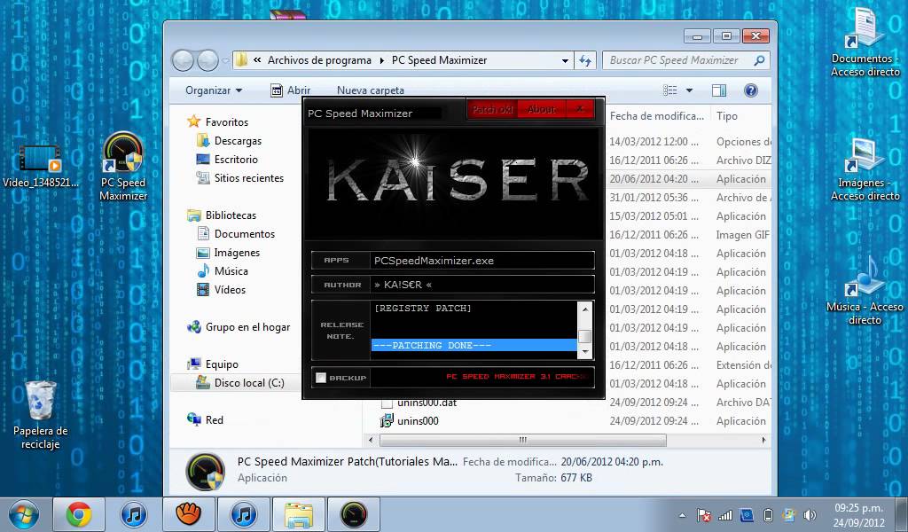
Task: Switch to PC Speed Maximizer gauge taskbar icon
Action: 354,514
